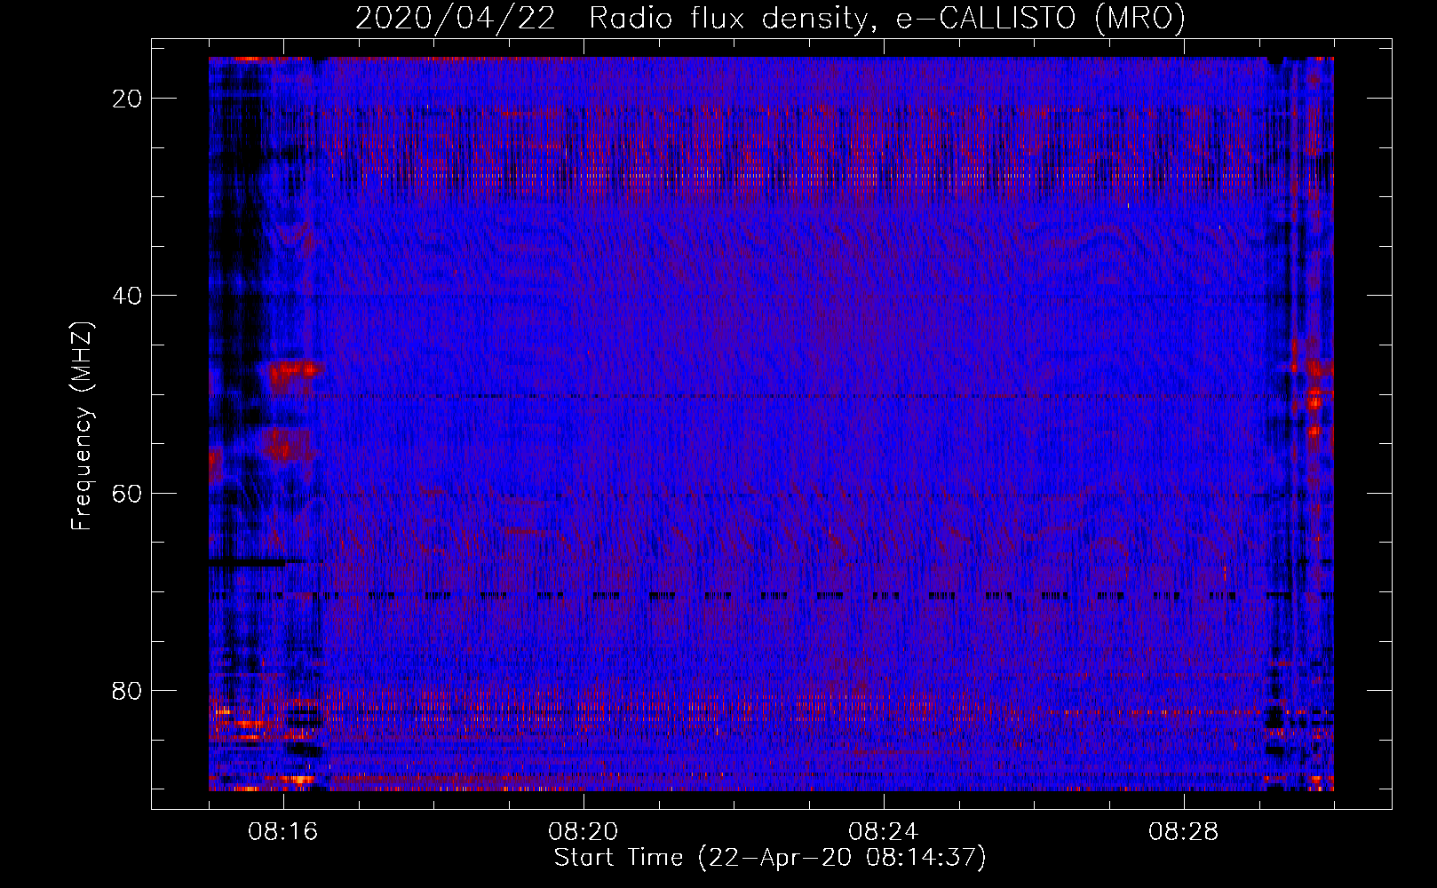Click the 80 MHz frequency tick label
Image resolution: width=1437 pixels, height=888 pixels.
128,690
